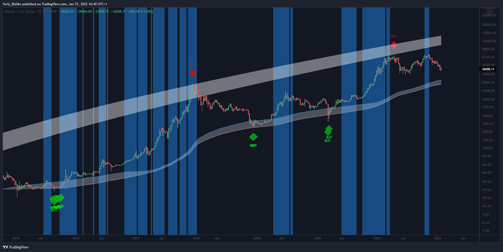Viewport: 503px width, 252px height.
Task: Click the 61000.00 price axis label
Action: (x=488, y=57)
